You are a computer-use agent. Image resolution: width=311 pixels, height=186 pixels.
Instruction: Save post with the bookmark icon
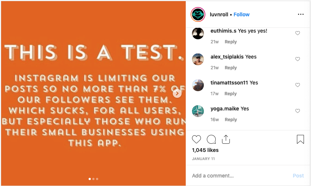tap(300, 139)
